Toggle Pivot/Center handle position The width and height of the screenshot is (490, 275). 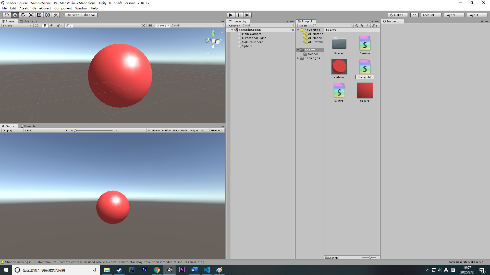(x=73, y=15)
